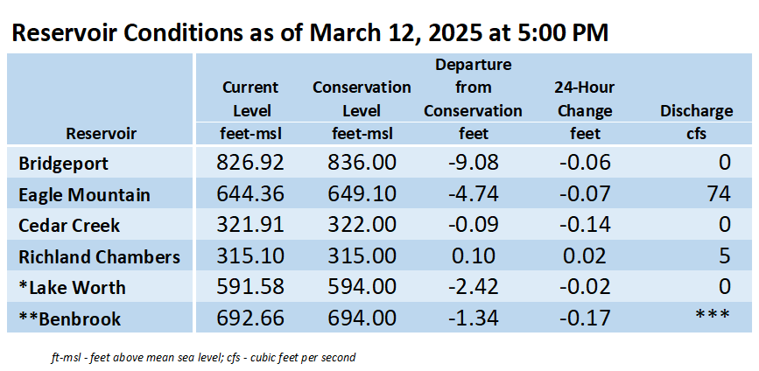Click Cedar Creek departure value -0.09

pos(473,225)
